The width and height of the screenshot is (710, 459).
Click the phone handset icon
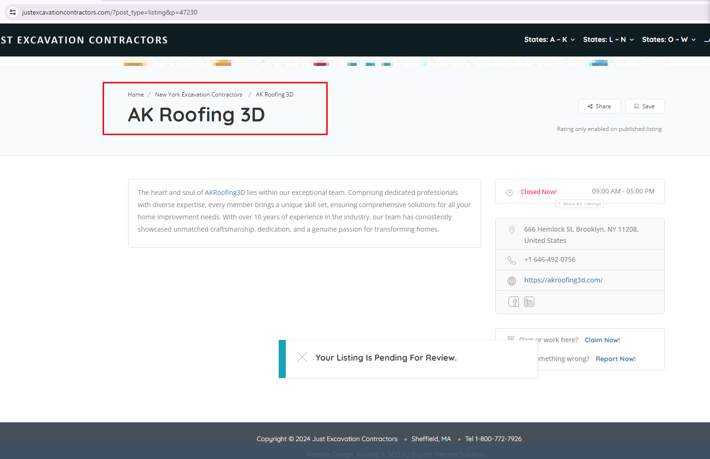[512, 260]
